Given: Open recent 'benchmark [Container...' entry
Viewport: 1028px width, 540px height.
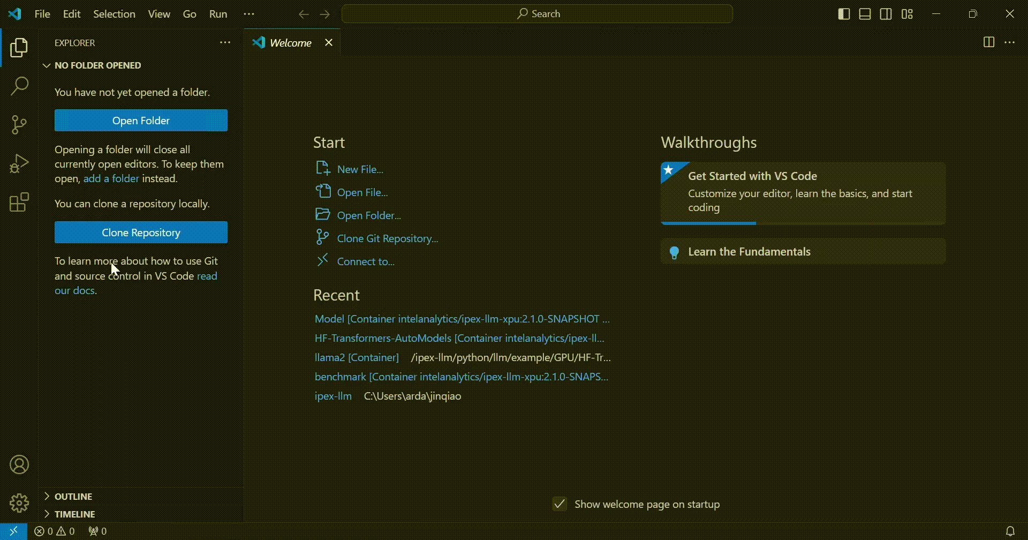Looking at the screenshot, I should click(x=462, y=377).
